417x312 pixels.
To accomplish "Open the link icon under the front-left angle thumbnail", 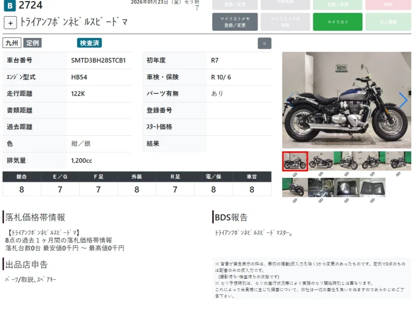I will (x=372, y=174).
